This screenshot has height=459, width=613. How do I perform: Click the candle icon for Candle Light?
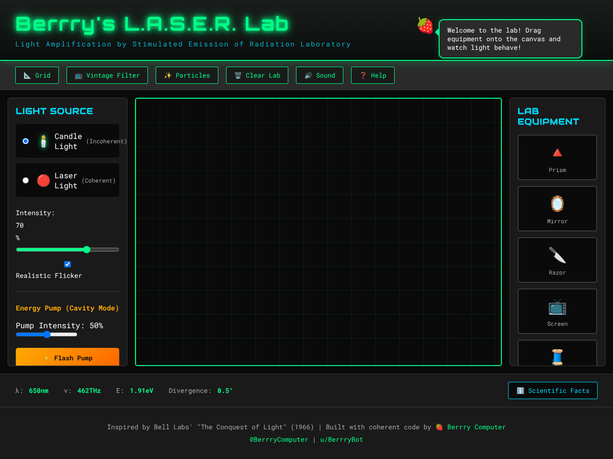(x=43, y=141)
